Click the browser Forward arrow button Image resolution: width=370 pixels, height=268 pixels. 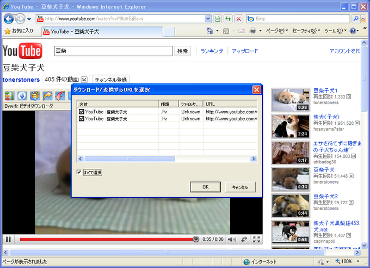point(20,19)
